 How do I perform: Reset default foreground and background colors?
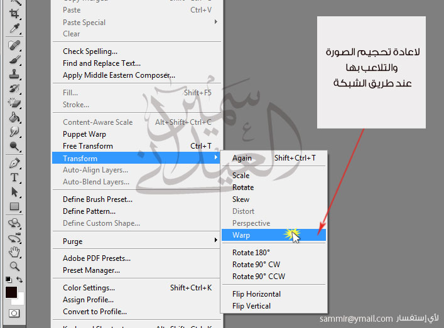tap(9, 280)
